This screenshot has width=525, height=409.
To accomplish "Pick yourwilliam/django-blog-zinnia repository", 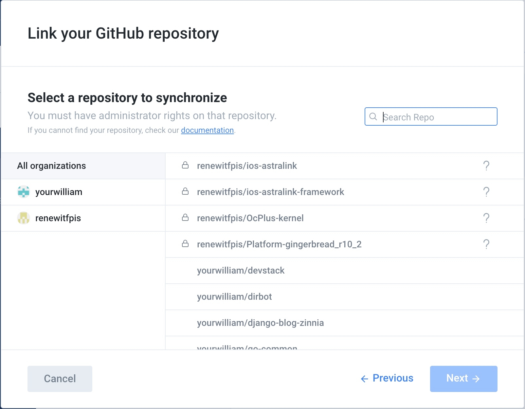I will click(x=261, y=323).
